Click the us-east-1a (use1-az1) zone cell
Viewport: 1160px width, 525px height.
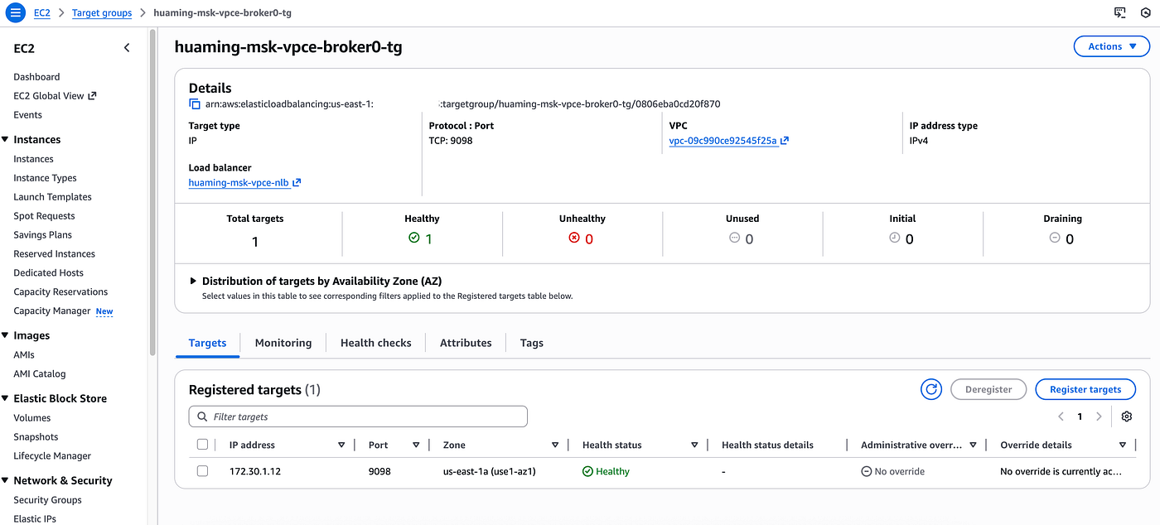(x=490, y=471)
